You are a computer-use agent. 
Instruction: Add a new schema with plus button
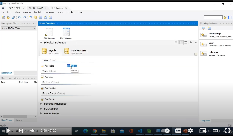[x=191, y=42]
